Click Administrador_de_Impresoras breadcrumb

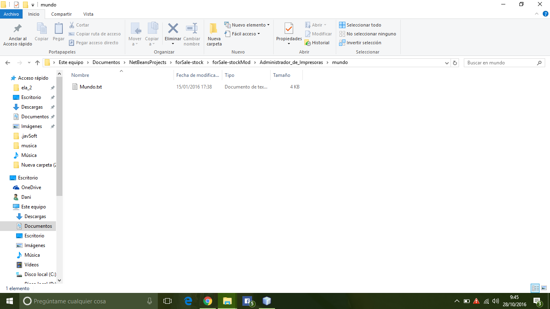(291, 62)
